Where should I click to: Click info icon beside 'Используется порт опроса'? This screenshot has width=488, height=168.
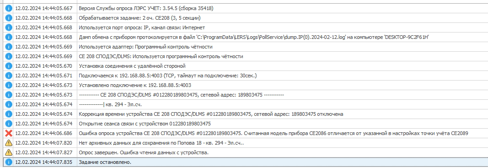pyautogui.click(x=9, y=28)
